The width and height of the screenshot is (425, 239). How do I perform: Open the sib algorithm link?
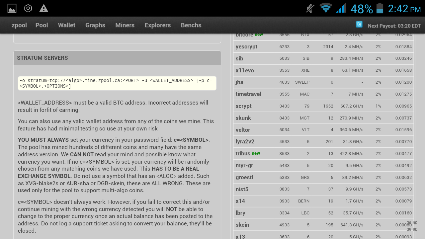click(239, 58)
